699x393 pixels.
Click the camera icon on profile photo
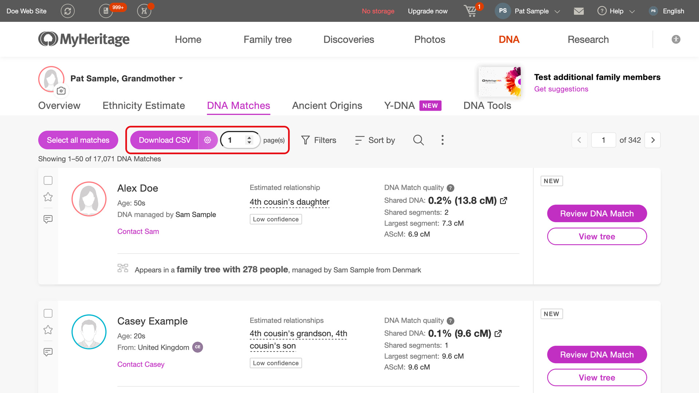[61, 91]
